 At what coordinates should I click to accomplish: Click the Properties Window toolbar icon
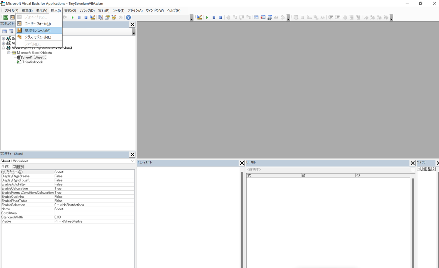[x=107, y=17]
